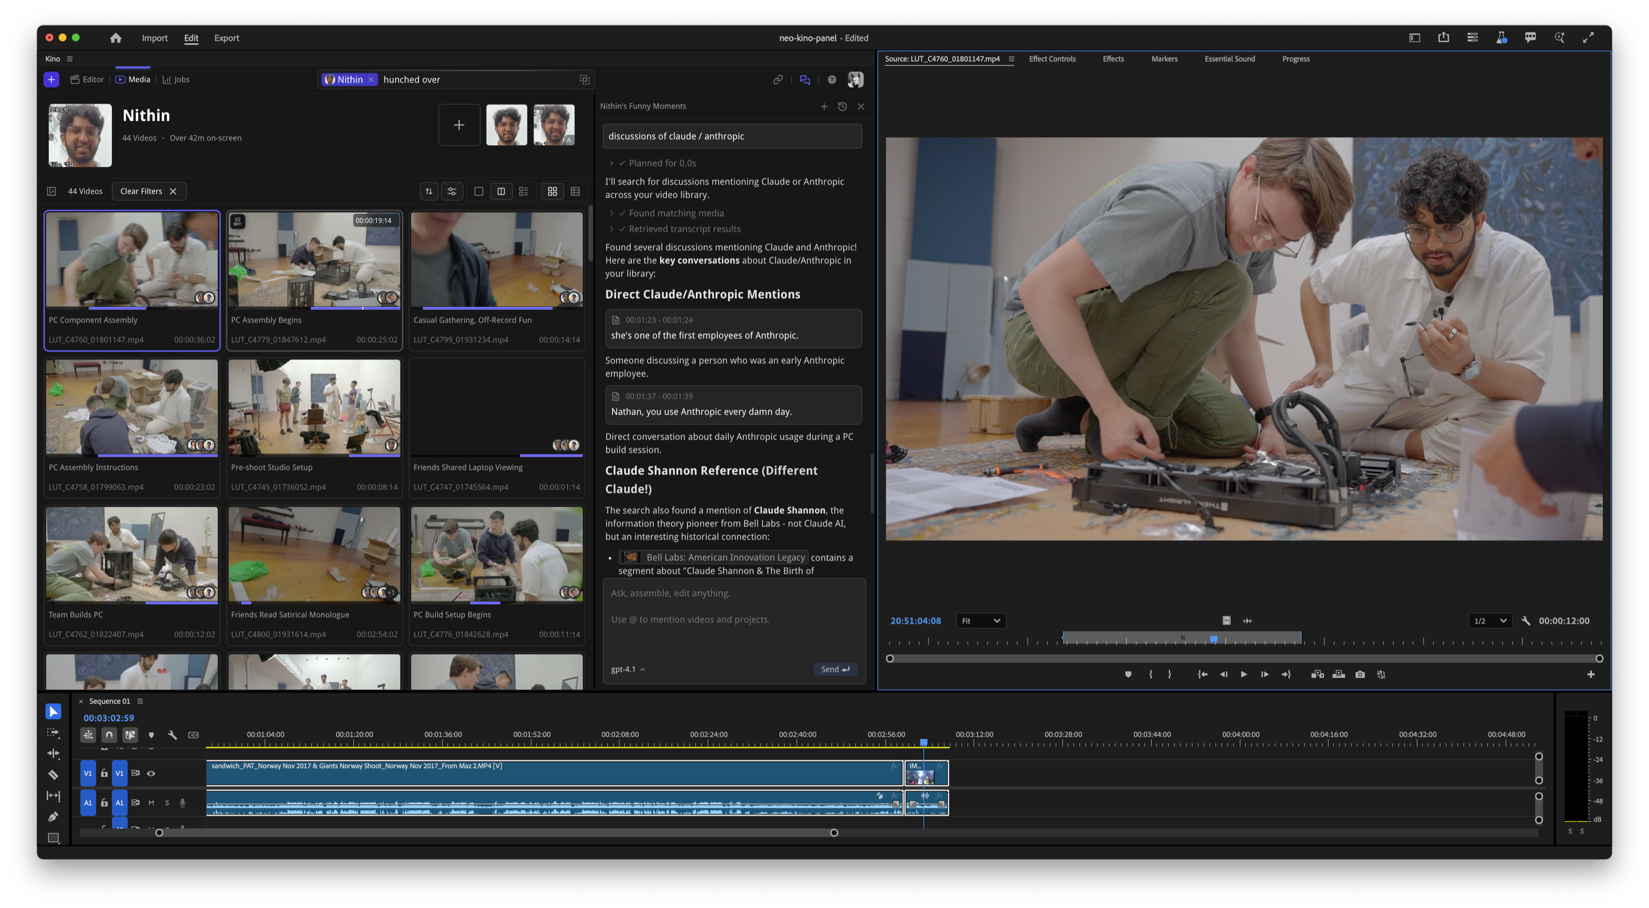Screen dimensions: 1649x908
Task: Click the Clear Filters button
Action: (x=142, y=191)
